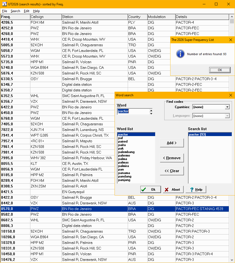The image size is (235, 263).
Task: Click the vertical scrollbar up arrow
Action: click(232, 17)
